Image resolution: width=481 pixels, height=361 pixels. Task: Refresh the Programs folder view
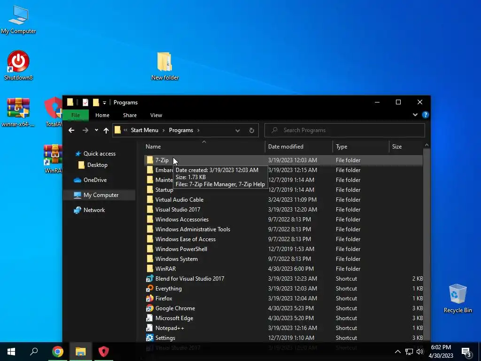click(252, 131)
